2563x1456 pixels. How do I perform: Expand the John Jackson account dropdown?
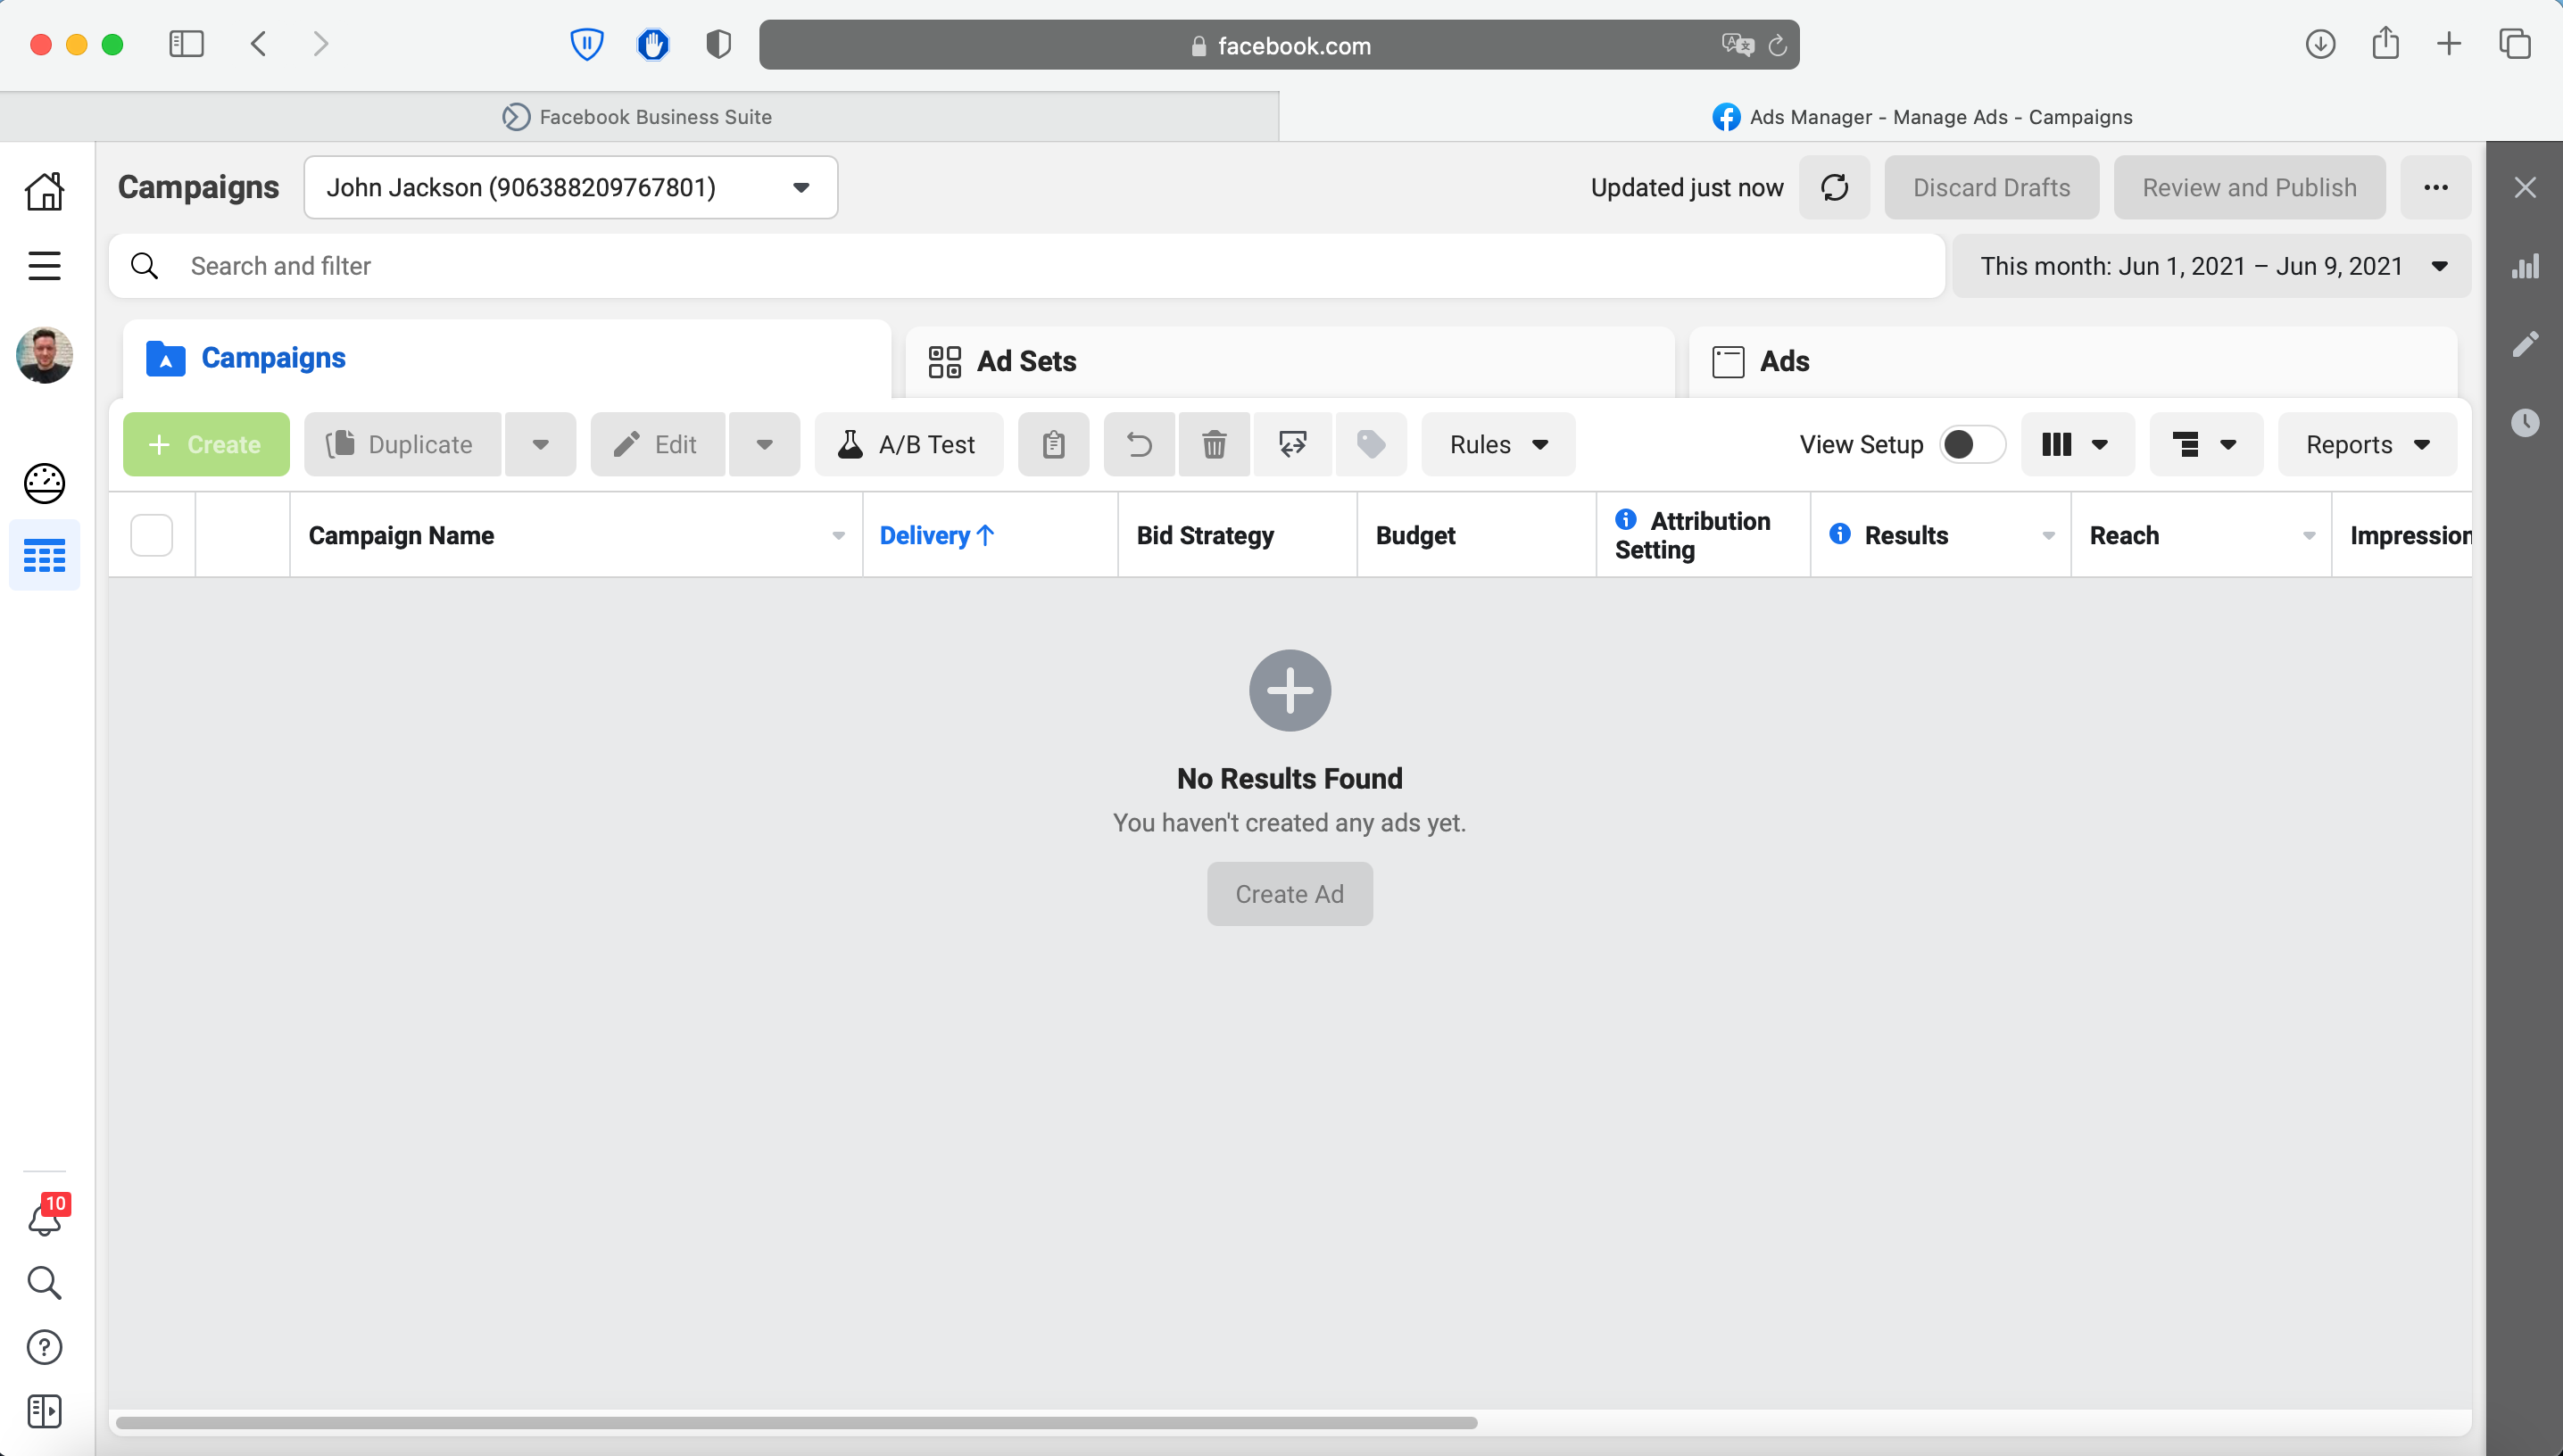click(571, 187)
